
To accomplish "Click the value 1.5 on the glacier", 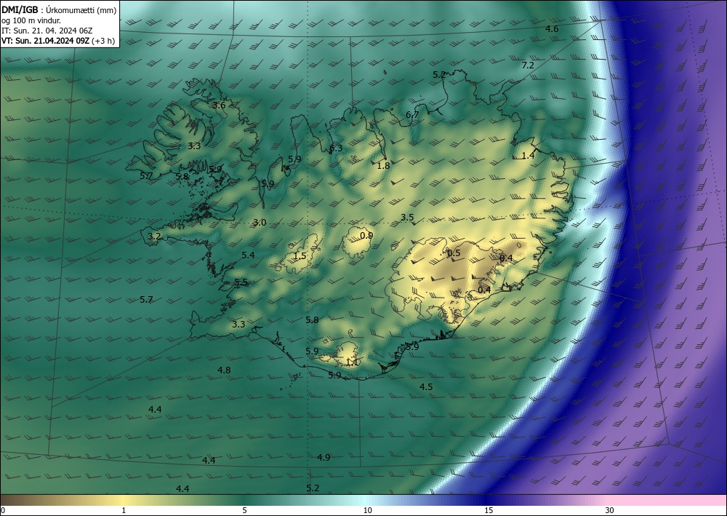I will [x=300, y=255].
